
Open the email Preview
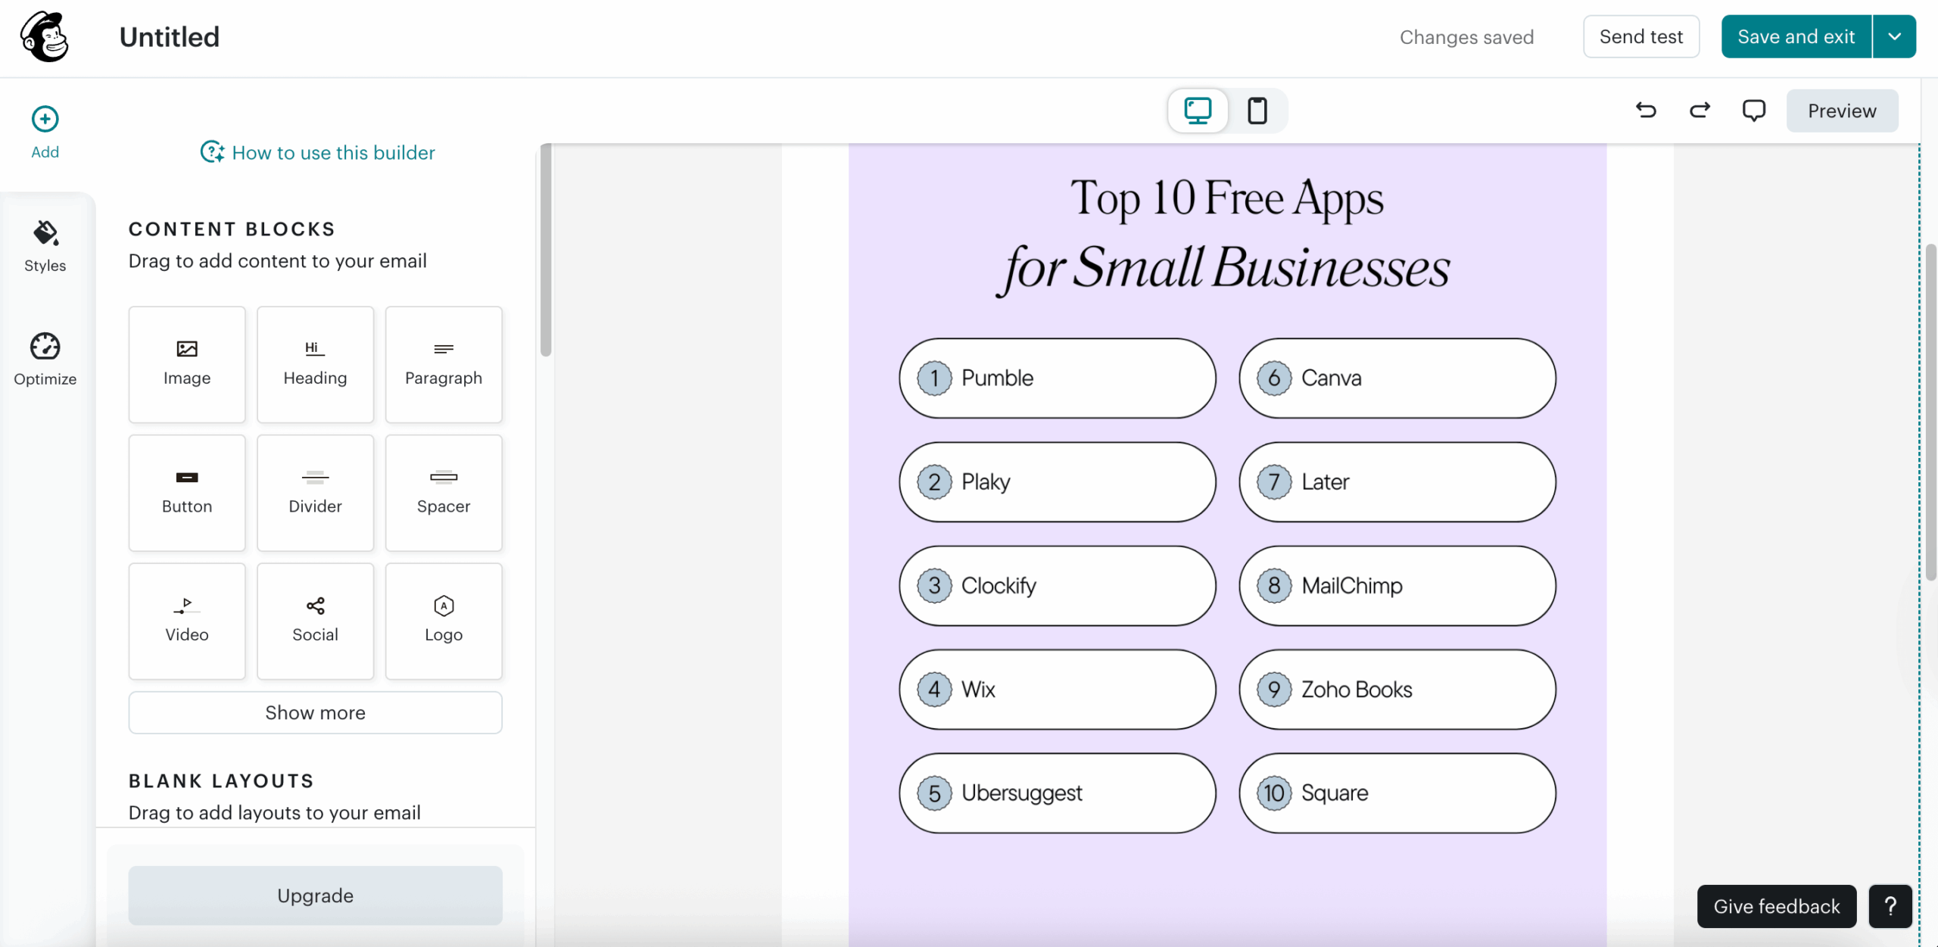1842,111
